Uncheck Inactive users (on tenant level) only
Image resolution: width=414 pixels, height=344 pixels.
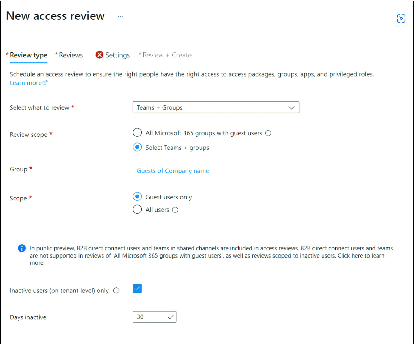(x=137, y=289)
